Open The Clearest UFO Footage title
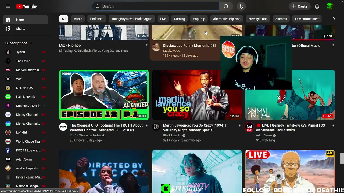The height and width of the screenshot is (193, 344). (106, 128)
